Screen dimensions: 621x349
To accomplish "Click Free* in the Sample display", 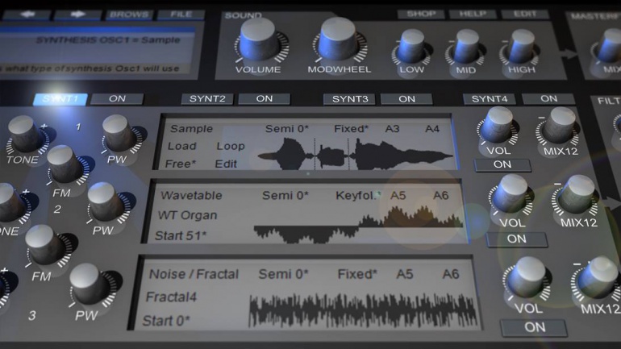I will pos(181,164).
